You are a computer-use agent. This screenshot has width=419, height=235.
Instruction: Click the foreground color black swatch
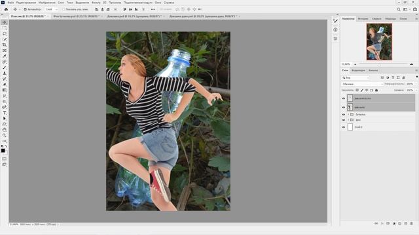[x=3, y=151]
